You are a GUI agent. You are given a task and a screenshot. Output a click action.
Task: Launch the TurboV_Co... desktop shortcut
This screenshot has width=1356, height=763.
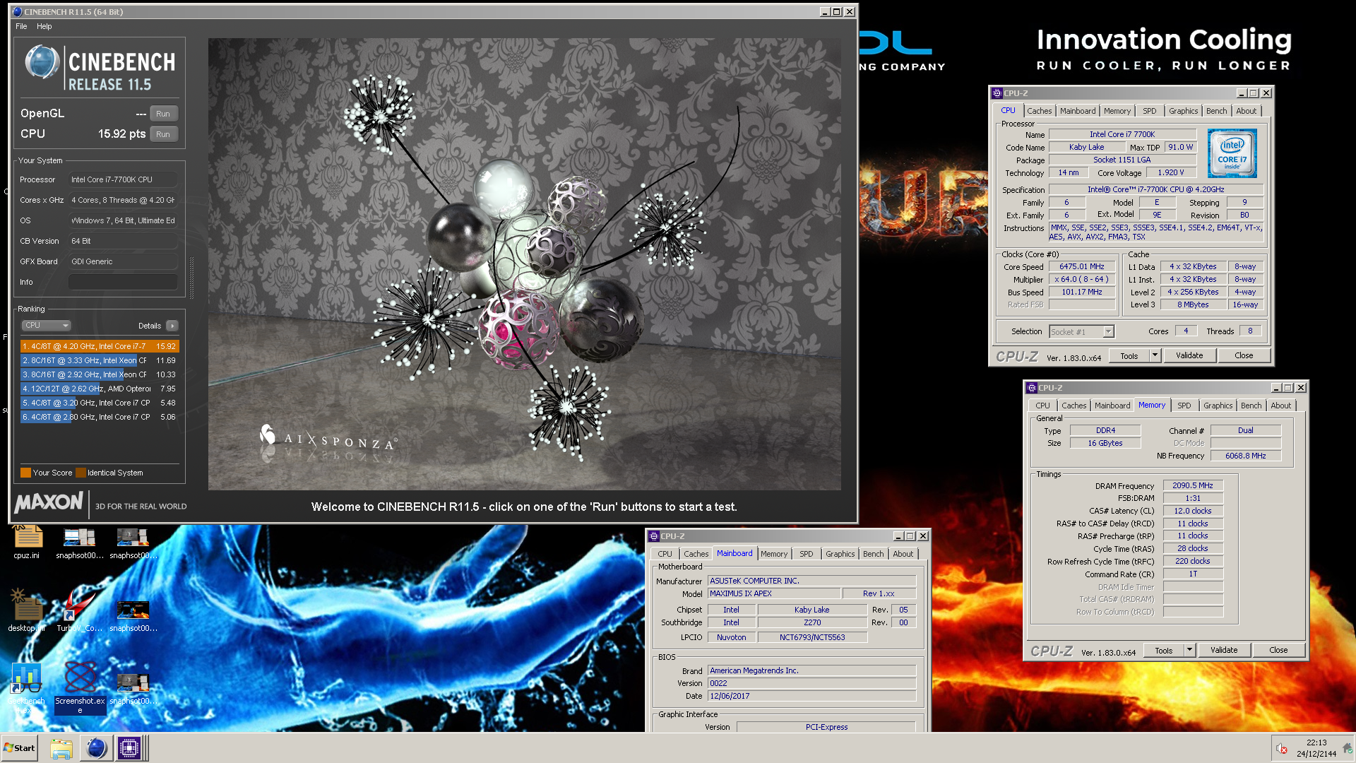click(x=79, y=612)
